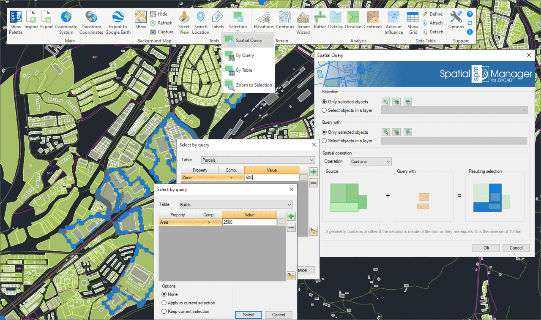The image size is (541, 320).
Task: Click the Export icon
Action: pyautogui.click(x=46, y=21)
